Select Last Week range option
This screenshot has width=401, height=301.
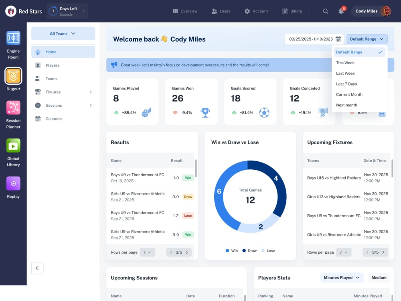359,73
